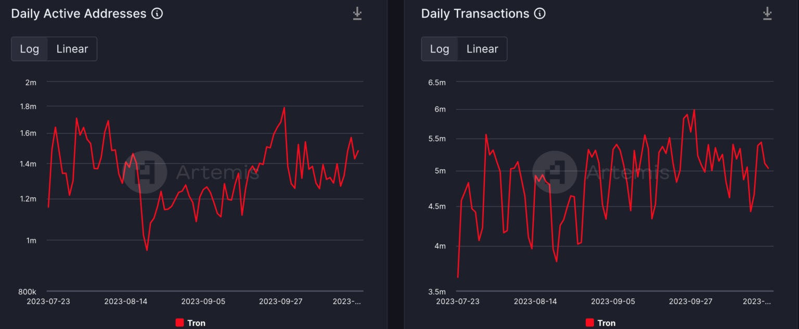Click the 2023-09-27 date label on the Daily Transactions axis
The height and width of the screenshot is (329, 799).
coord(690,301)
